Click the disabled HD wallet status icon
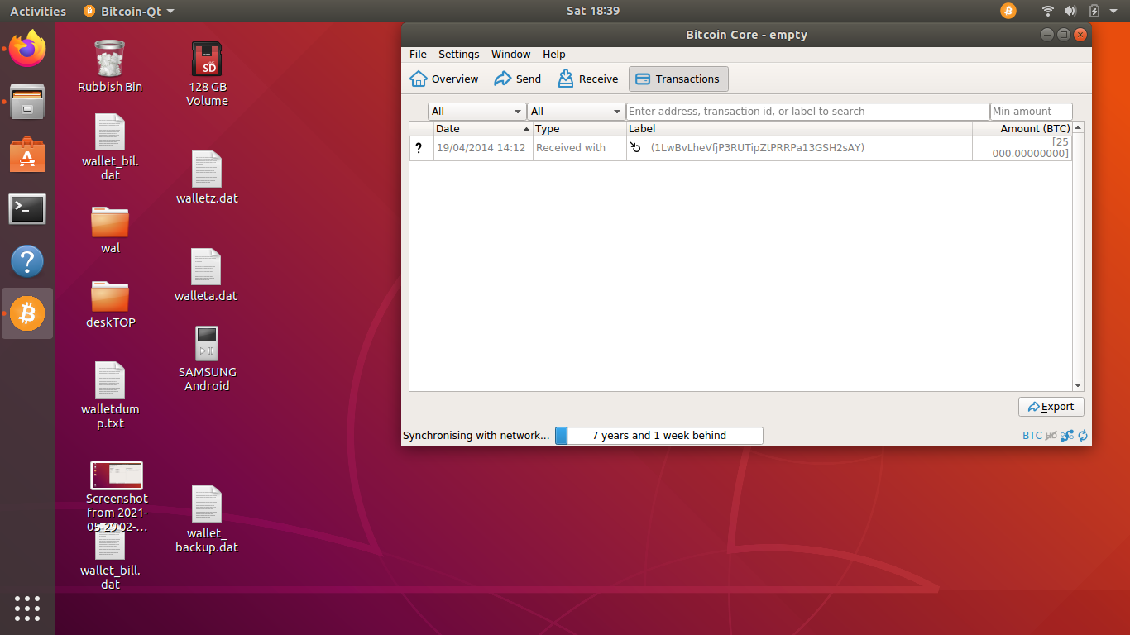 tap(1051, 436)
